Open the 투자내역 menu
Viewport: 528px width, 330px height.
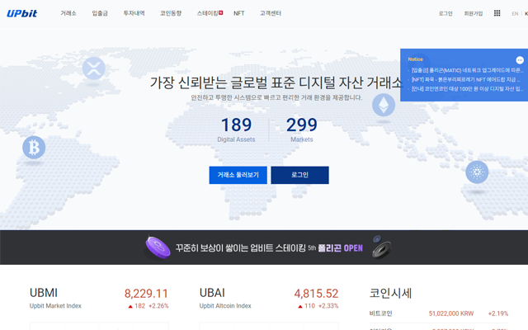tap(134, 13)
